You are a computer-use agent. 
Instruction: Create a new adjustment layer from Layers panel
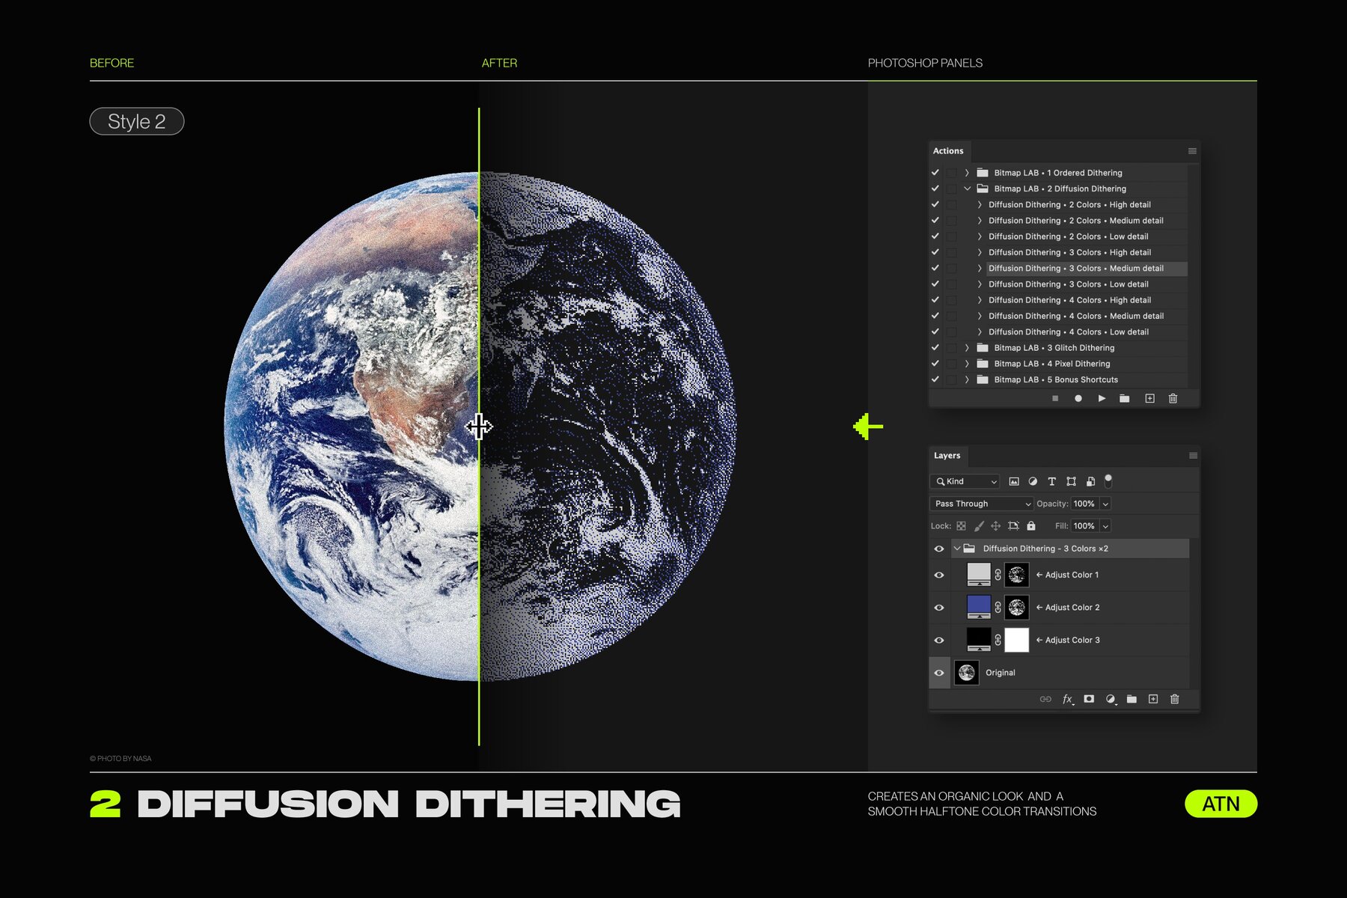coord(1110,698)
